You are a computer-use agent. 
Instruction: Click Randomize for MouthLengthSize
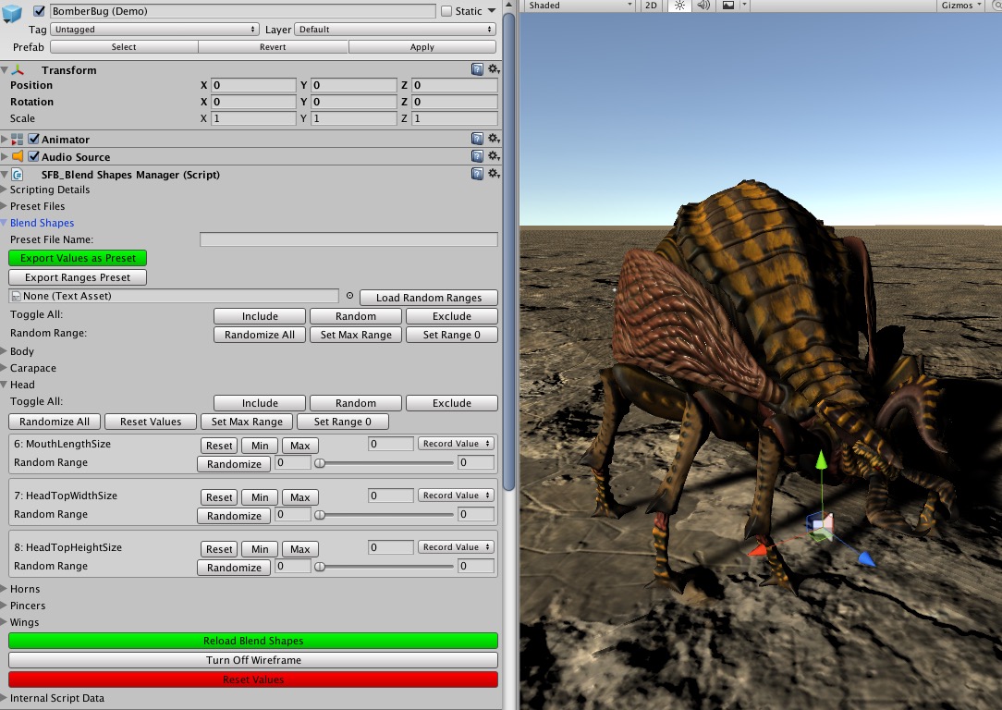point(234,464)
